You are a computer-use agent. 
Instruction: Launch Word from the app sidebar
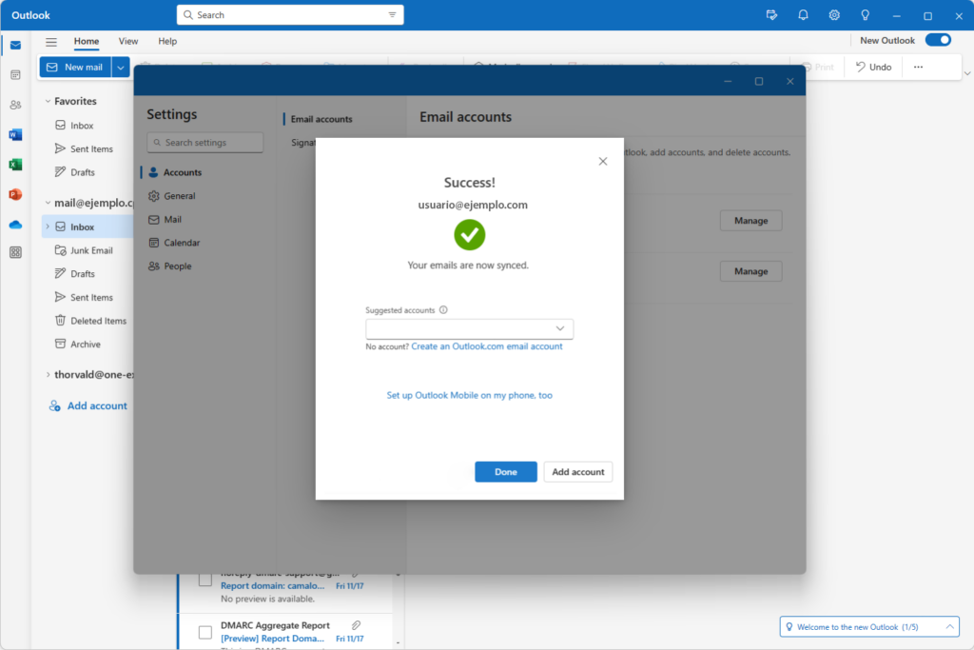point(15,135)
